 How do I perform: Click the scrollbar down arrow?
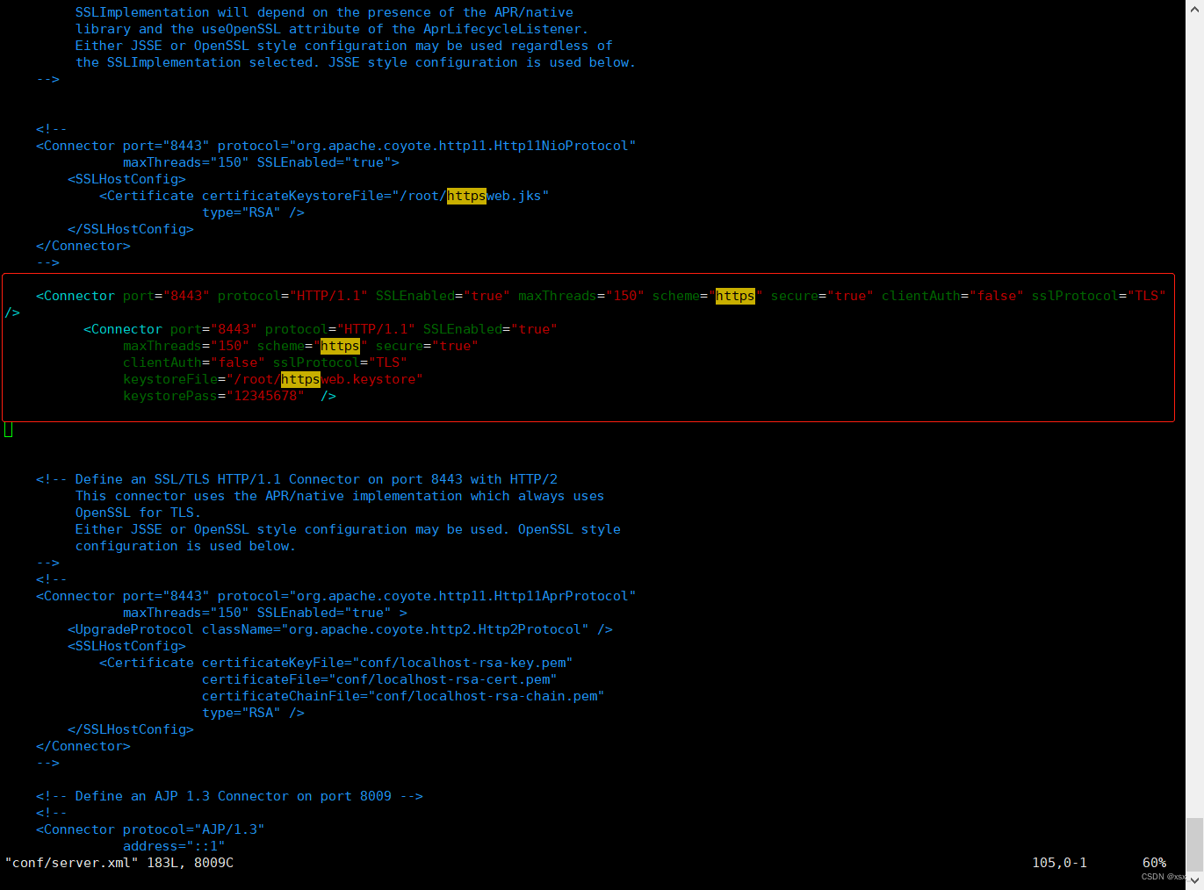pos(1194,880)
